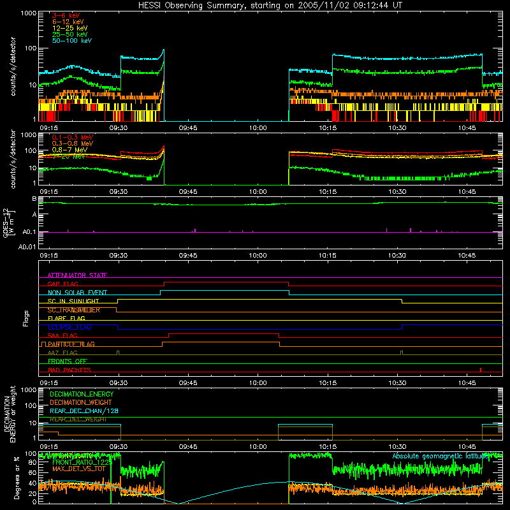Click the 09:45 tick under the MeV panel

188,192
